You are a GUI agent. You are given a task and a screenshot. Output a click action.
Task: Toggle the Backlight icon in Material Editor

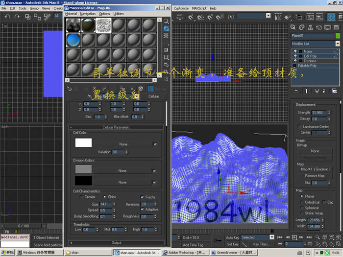[x=166, y=28]
